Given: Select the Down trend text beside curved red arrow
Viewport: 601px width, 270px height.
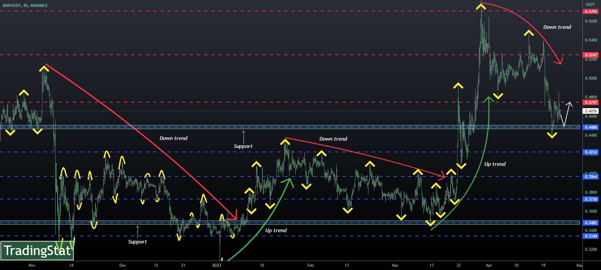Looking at the screenshot, I should pyautogui.click(x=557, y=27).
